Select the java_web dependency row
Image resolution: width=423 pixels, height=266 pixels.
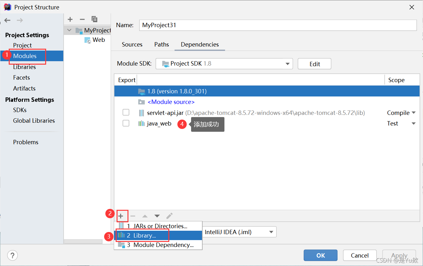click(267, 123)
